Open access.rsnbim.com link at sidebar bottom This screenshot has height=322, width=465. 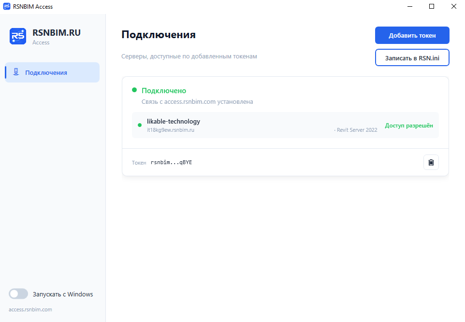[30, 309]
